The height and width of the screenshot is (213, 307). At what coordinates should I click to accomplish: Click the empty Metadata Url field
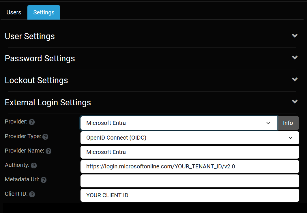190,181
